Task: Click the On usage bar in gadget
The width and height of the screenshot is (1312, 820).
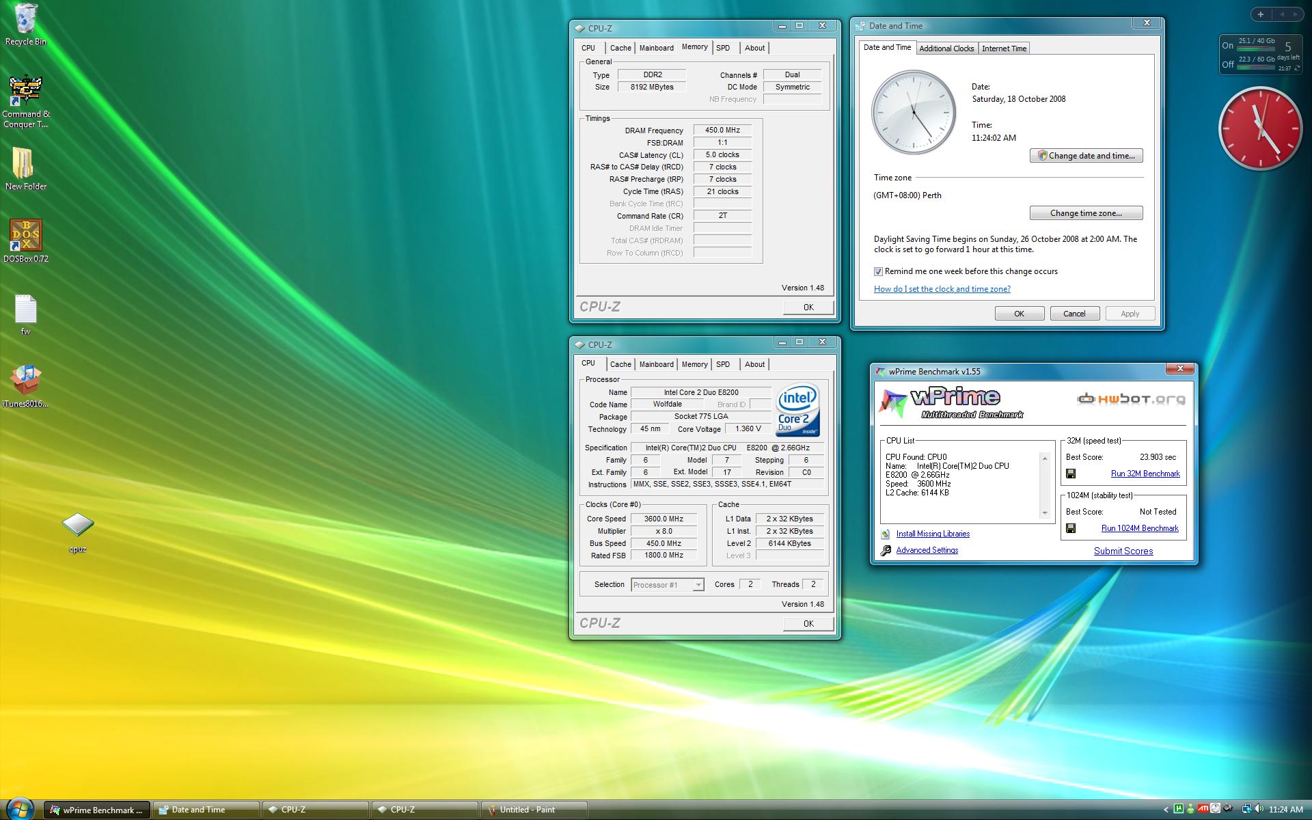Action: (1255, 49)
